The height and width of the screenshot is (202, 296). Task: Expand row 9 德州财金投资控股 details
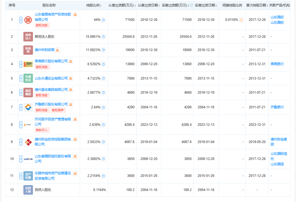[x=21, y=142]
